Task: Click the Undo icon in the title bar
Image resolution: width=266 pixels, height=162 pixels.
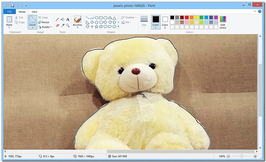Action: (17, 6)
